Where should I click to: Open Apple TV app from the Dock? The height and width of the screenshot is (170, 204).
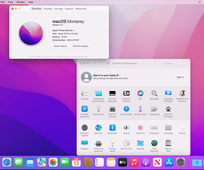click(x=122, y=162)
